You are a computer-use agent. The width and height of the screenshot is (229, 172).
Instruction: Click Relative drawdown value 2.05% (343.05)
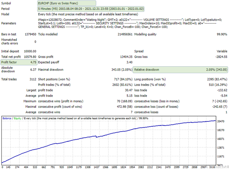pyautogui.click(x=217, y=70)
